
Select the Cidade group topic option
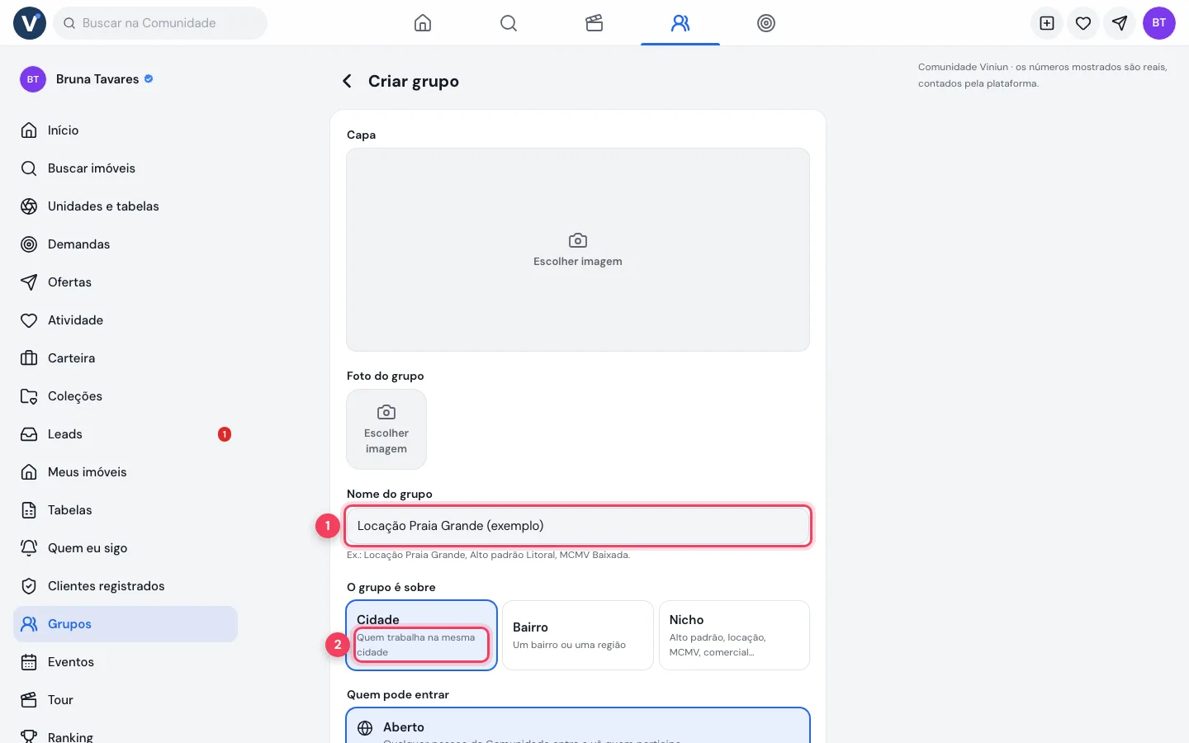[422, 635]
